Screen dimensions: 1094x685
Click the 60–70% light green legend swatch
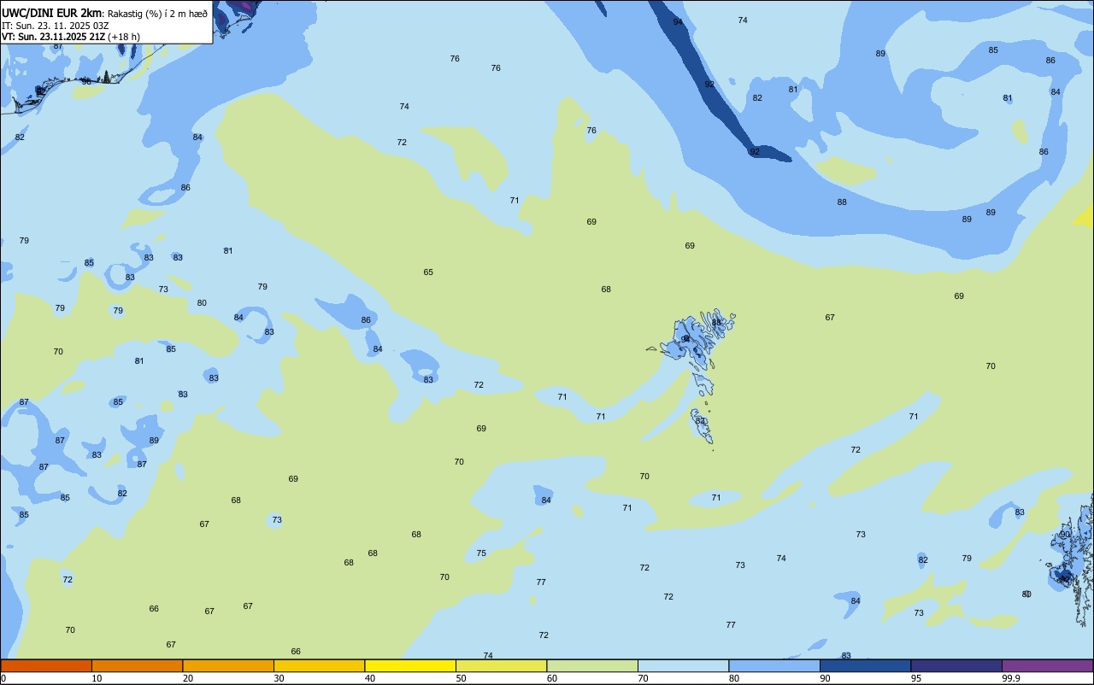click(x=592, y=665)
